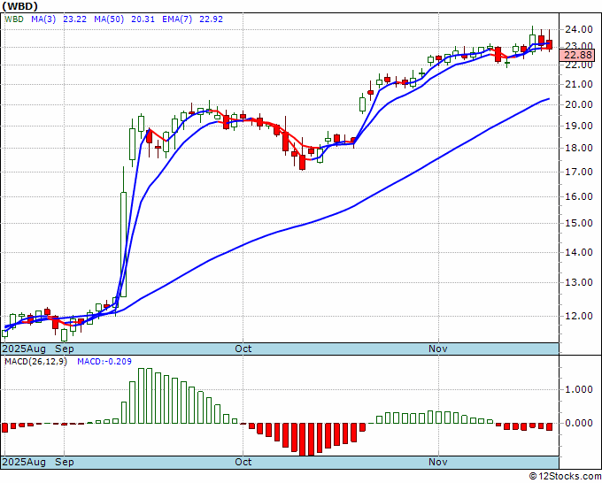Image resolution: width=602 pixels, height=483 pixels.
Task: Click the 24.00 price axis label
Action: tap(578, 29)
